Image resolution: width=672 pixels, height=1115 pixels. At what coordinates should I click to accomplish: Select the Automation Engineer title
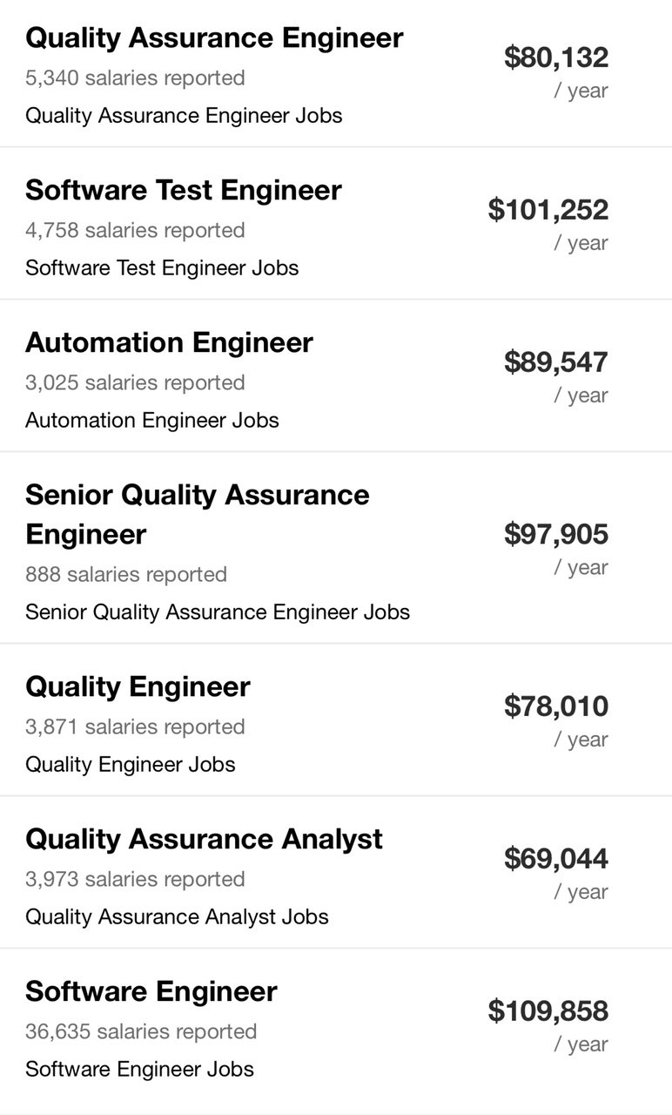click(x=169, y=343)
